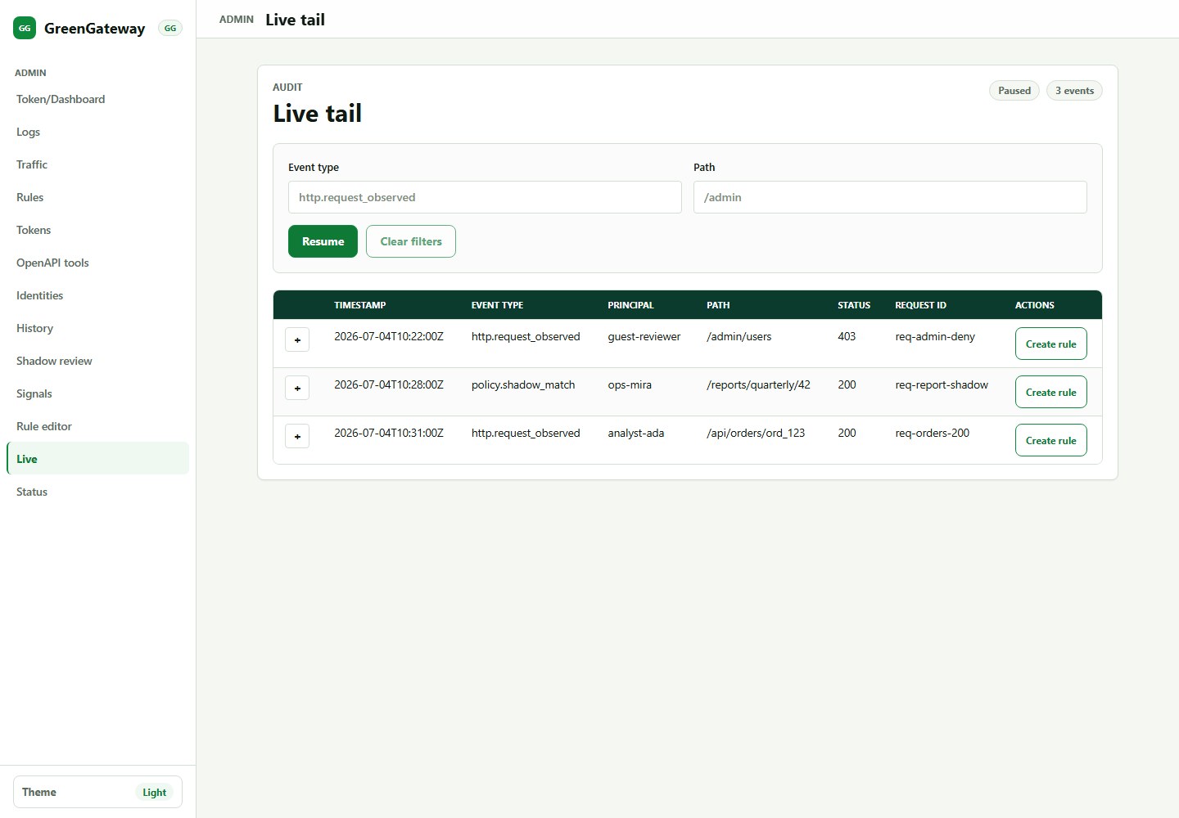Expand the req-admin-deny event row
1179x818 pixels.
click(x=297, y=339)
